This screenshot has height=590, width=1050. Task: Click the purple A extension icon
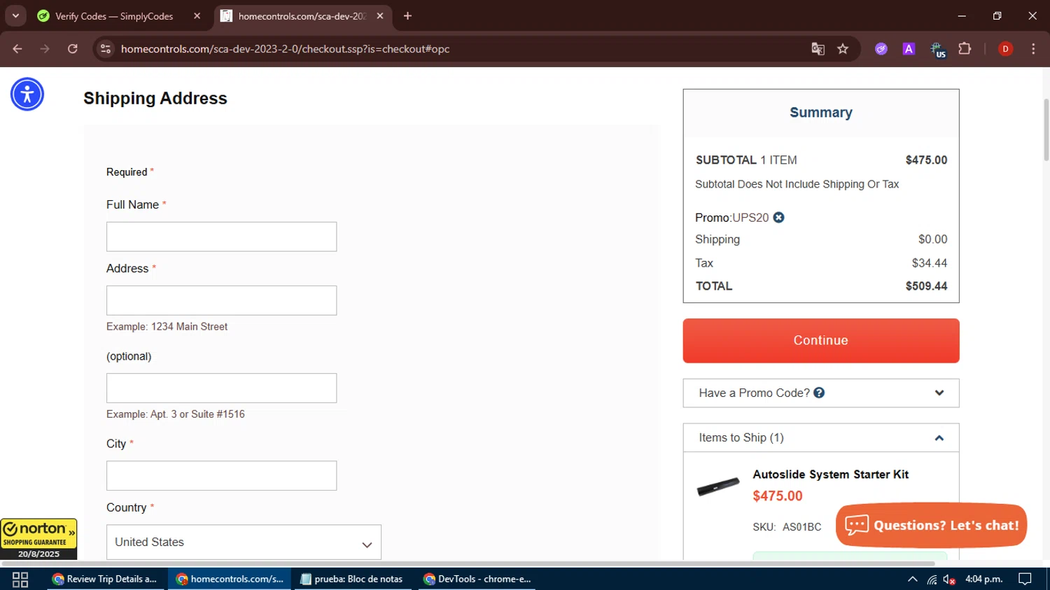tap(909, 49)
